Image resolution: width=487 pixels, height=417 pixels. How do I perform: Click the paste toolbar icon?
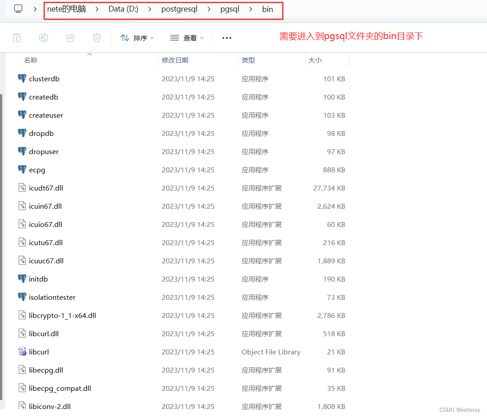[17, 38]
